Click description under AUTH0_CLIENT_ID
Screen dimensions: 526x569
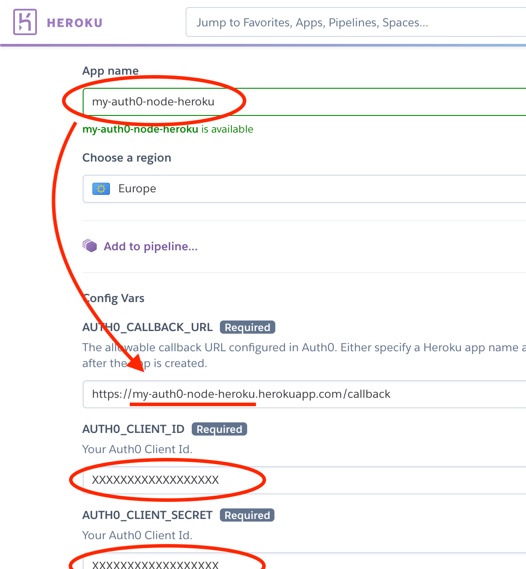pos(137,450)
